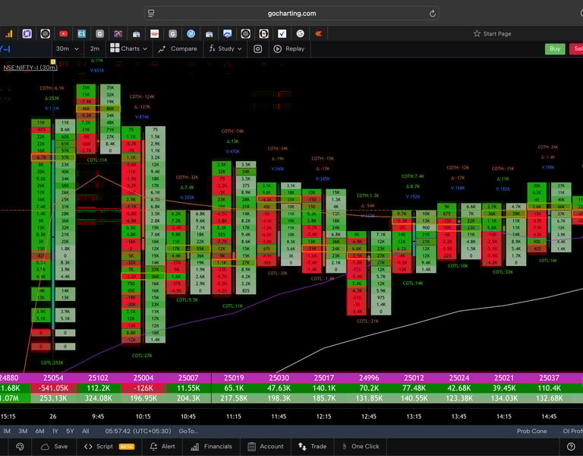Open the blue Wi-Fi style bookmark icon
The width and height of the screenshot is (583, 456).
pos(227,34)
